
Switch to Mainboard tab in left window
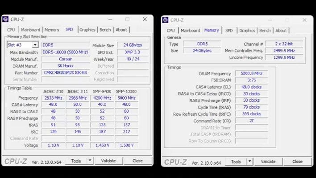(30, 30)
